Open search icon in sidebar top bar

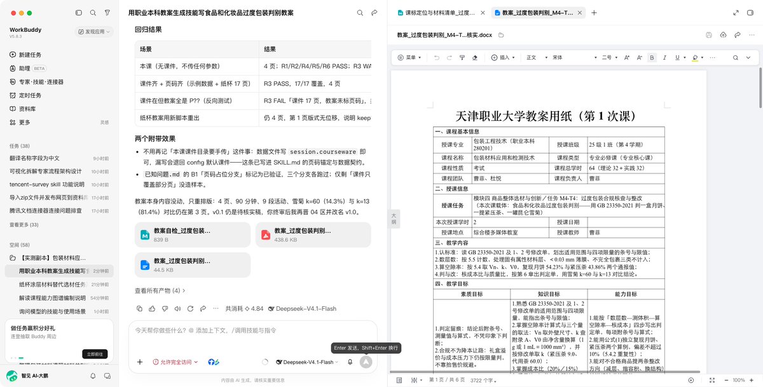point(93,13)
